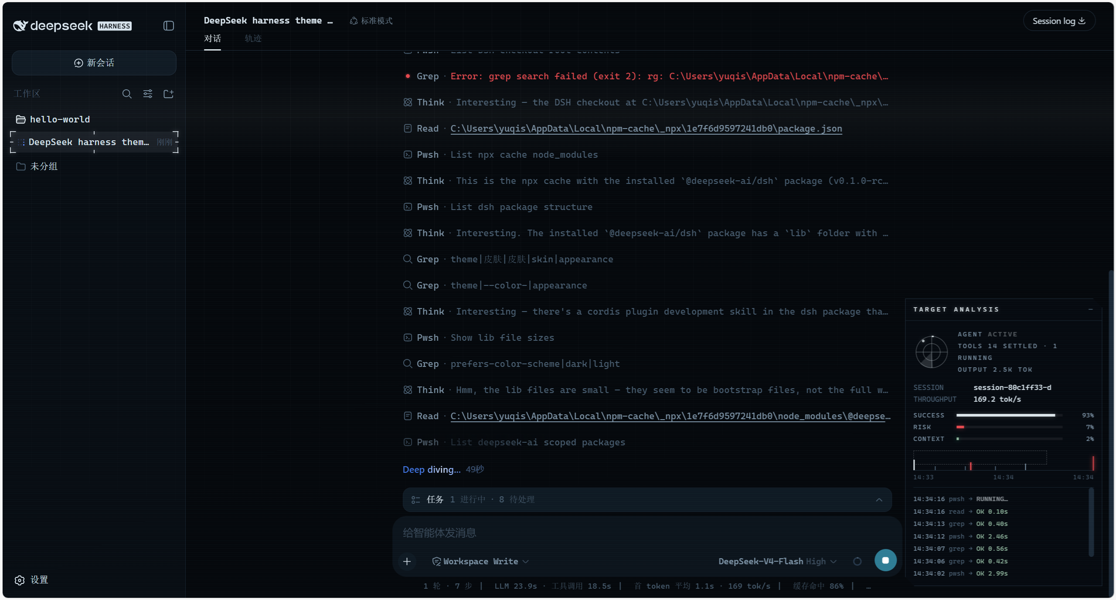
Task: Click the DeepSeek whale logo
Action: point(20,26)
